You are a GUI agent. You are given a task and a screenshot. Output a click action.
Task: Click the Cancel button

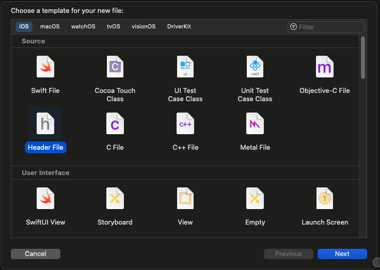[36, 254]
